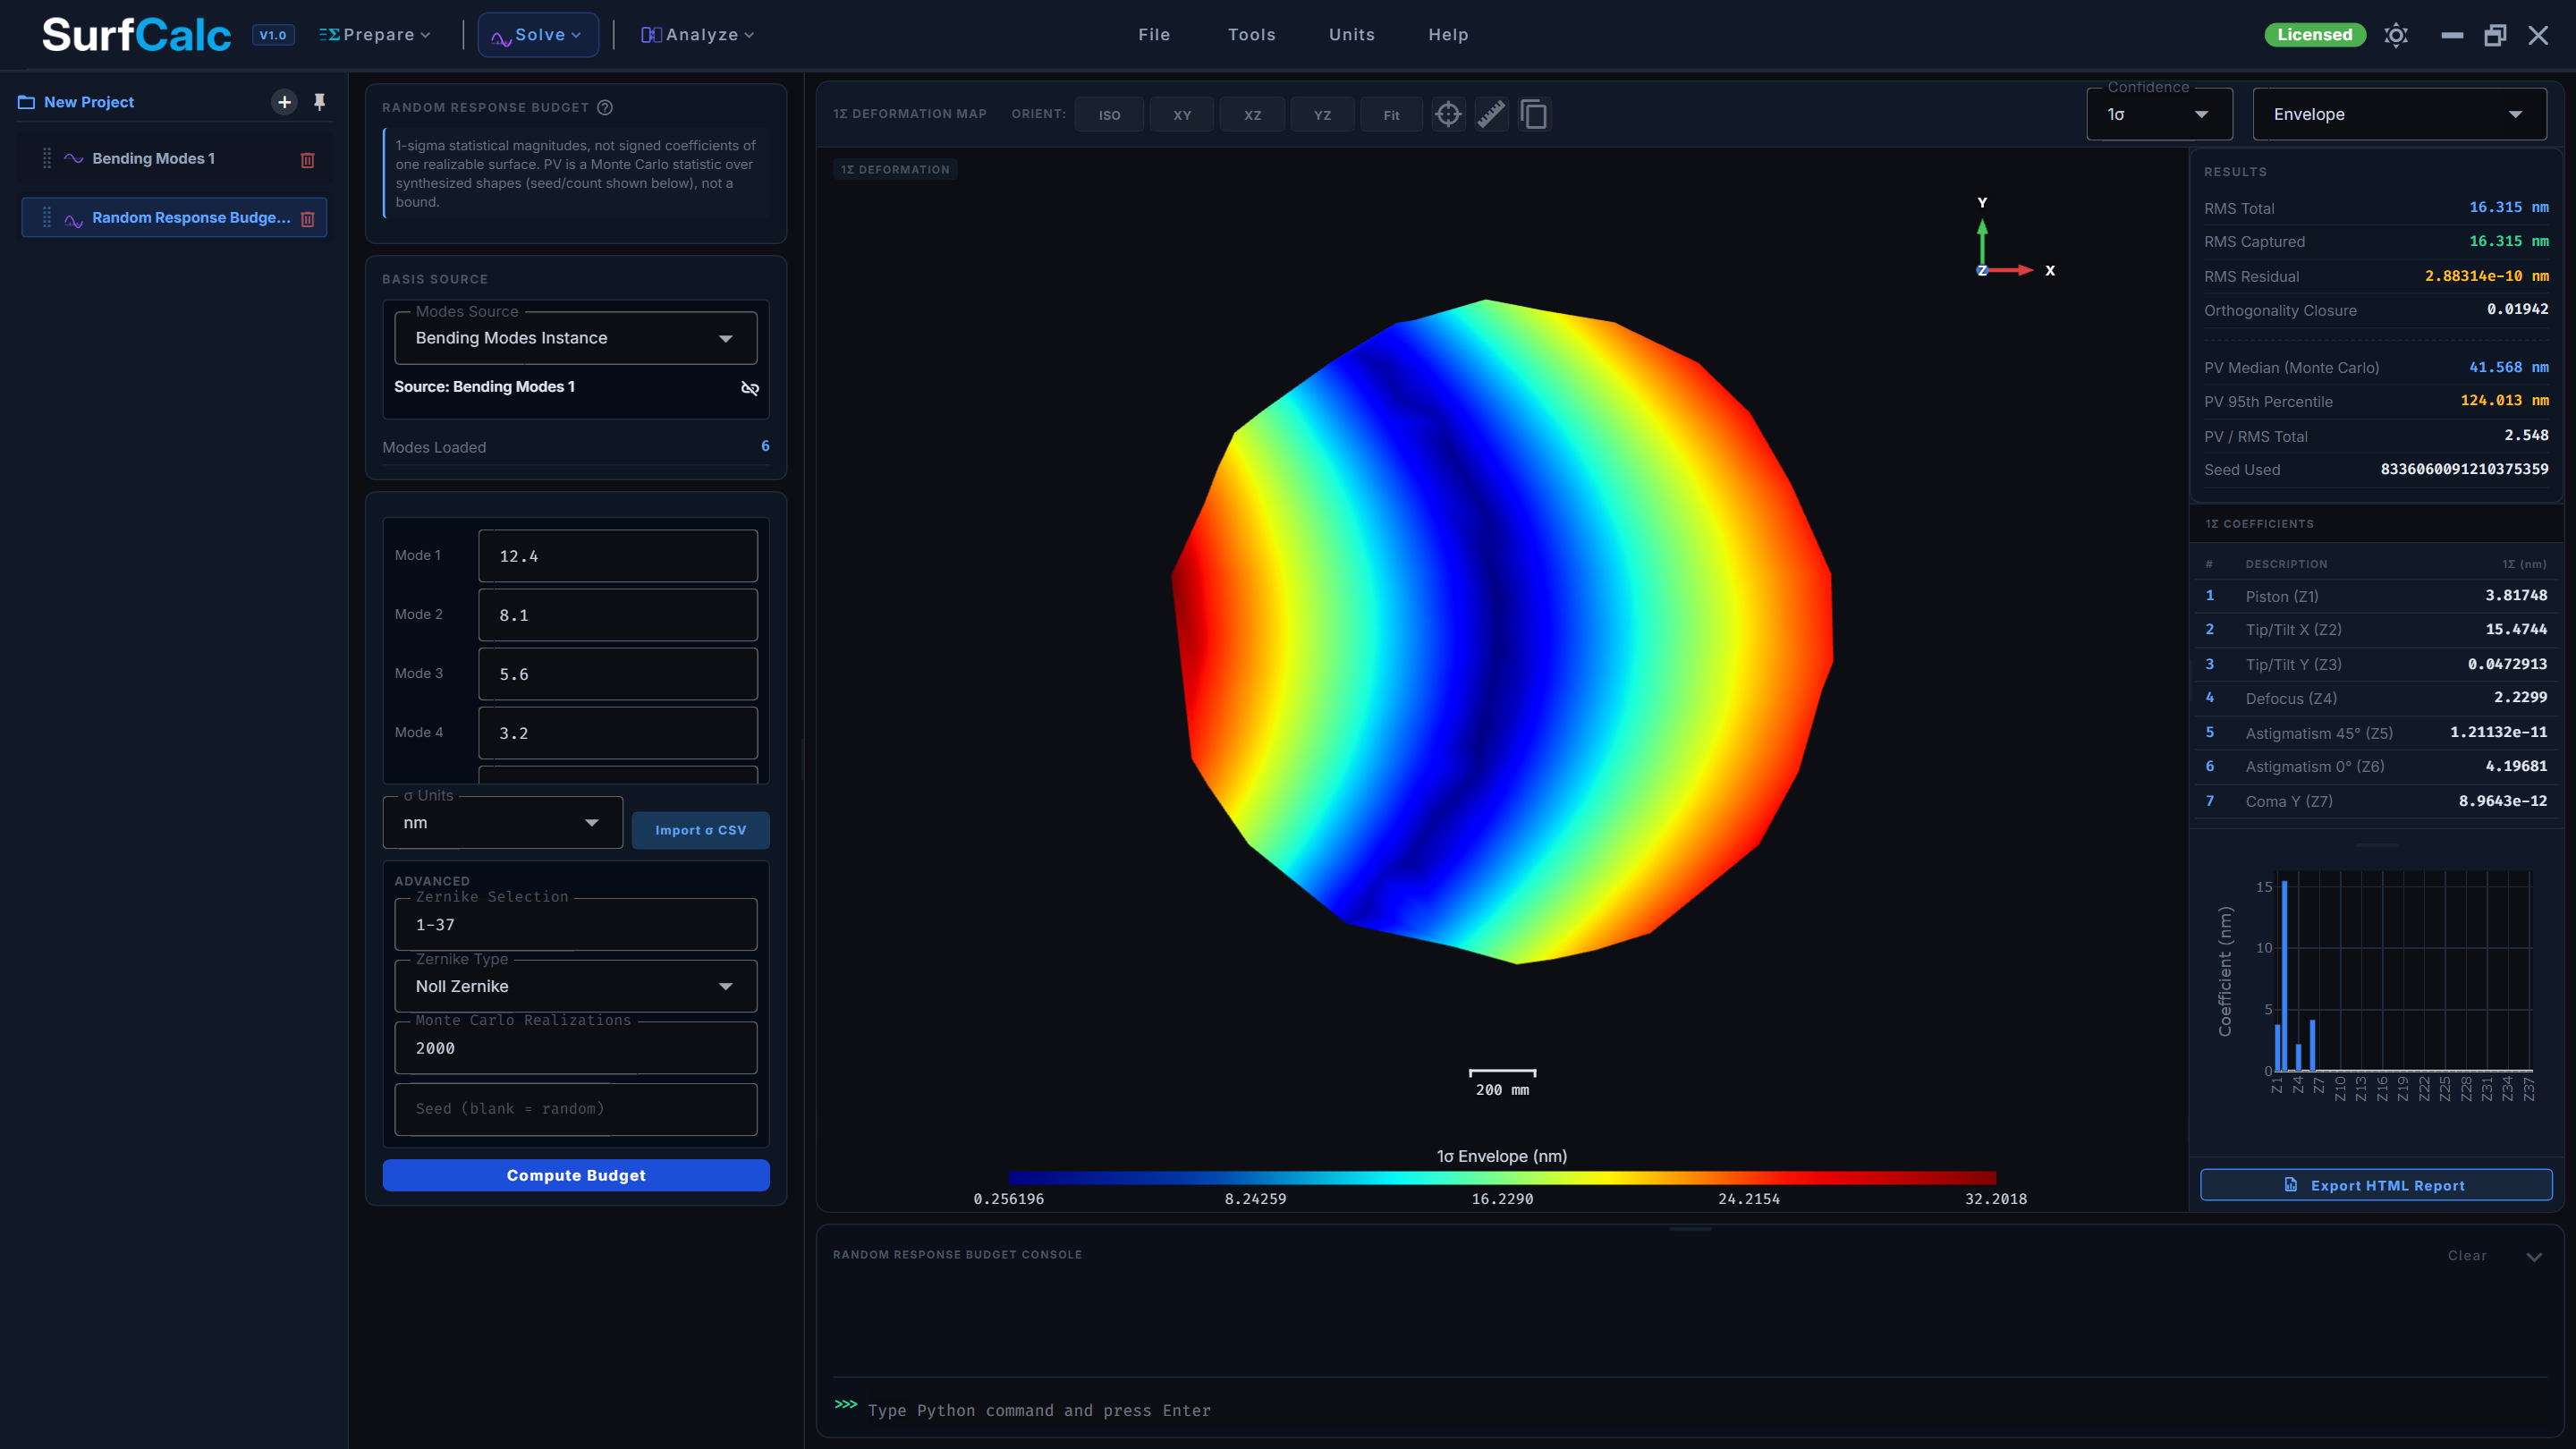Open the Envelope display dropdown

click(x=2399, y=114)
